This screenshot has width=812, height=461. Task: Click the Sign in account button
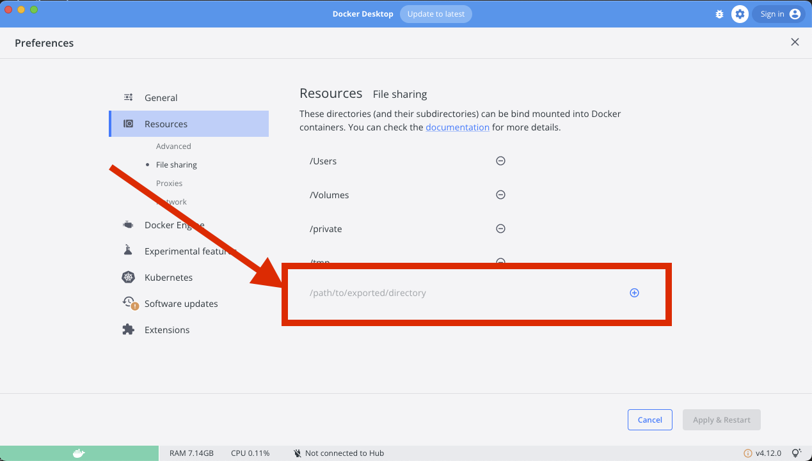pos(779,14)
